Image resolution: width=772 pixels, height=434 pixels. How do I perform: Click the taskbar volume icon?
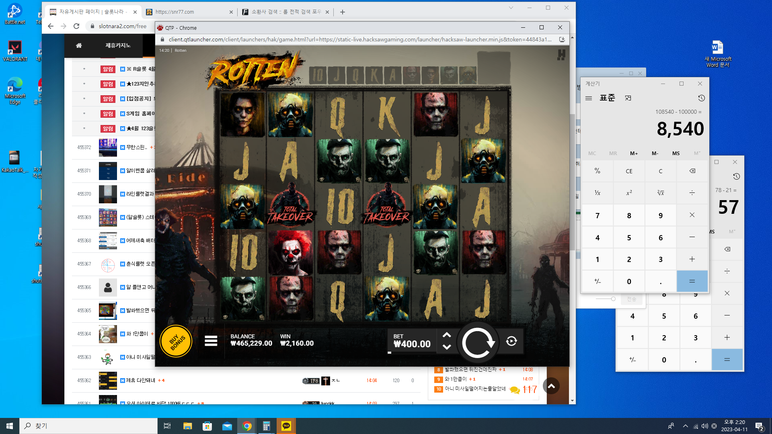704,426
